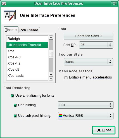The image size is (119, 138).
Task: Click the Close button
Action: (104, 130)
